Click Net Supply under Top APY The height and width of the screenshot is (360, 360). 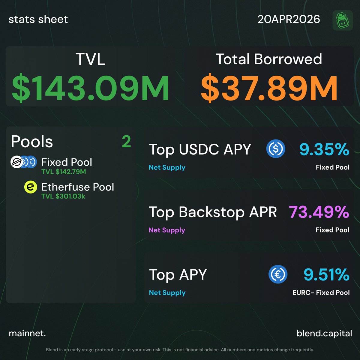point(167,292)
